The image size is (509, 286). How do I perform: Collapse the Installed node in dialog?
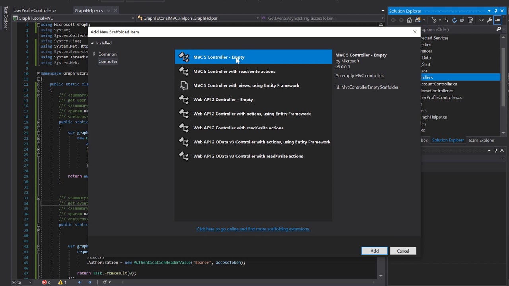point(92,43)
